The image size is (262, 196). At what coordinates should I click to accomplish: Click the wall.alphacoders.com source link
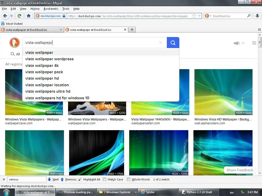tap(210, 123)
